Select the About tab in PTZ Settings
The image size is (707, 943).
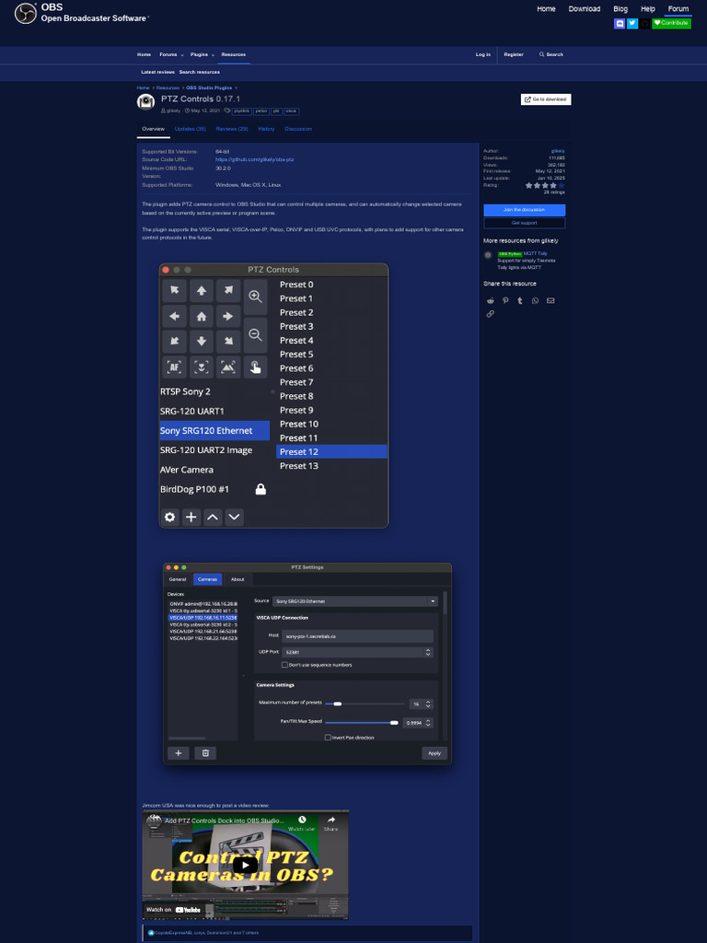[238, 579]
